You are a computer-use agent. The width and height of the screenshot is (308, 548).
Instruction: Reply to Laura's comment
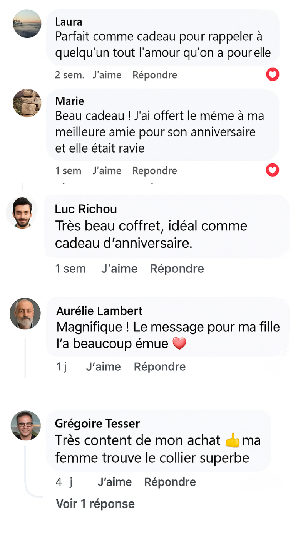(x=155, y=75)
